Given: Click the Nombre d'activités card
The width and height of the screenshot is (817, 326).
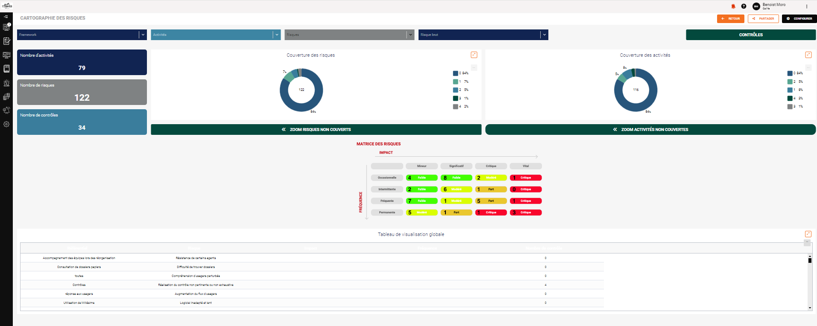Looking at the screenshot, I should tap(82, 62).
